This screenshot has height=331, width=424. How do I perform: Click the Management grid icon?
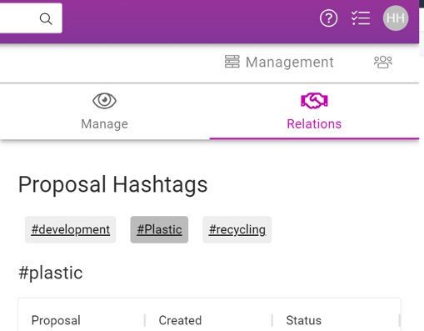coord(232,62)
